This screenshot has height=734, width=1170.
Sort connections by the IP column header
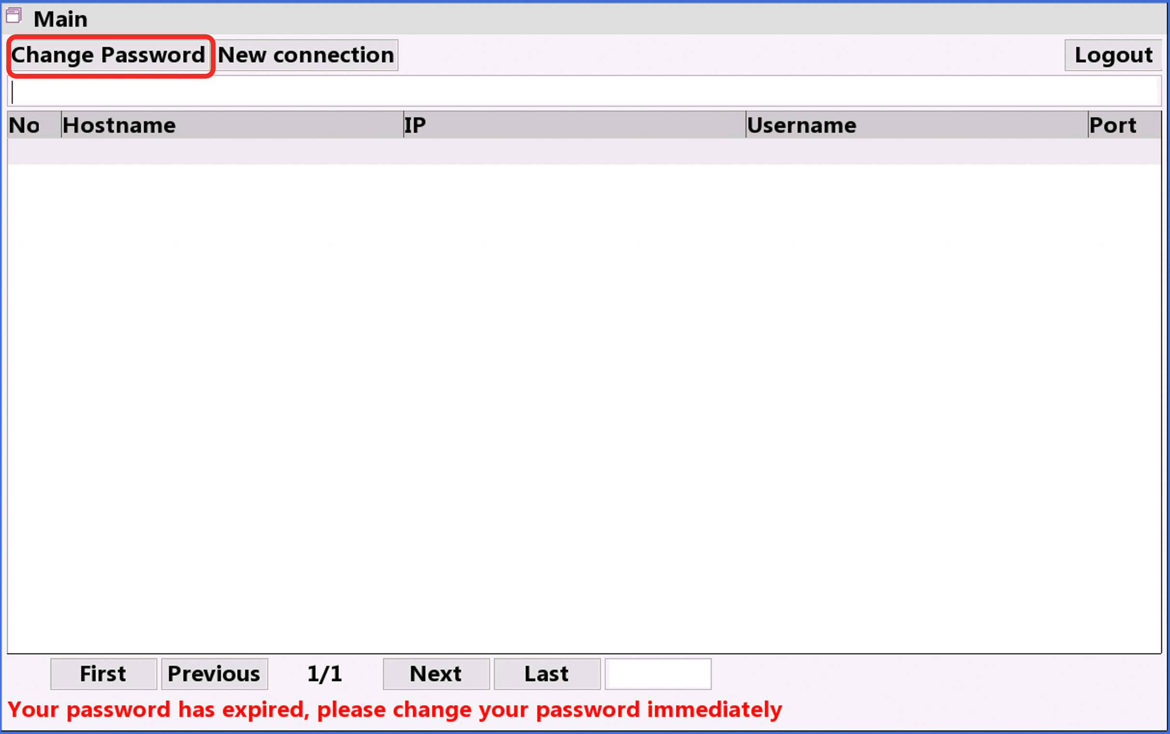point(574,125)
